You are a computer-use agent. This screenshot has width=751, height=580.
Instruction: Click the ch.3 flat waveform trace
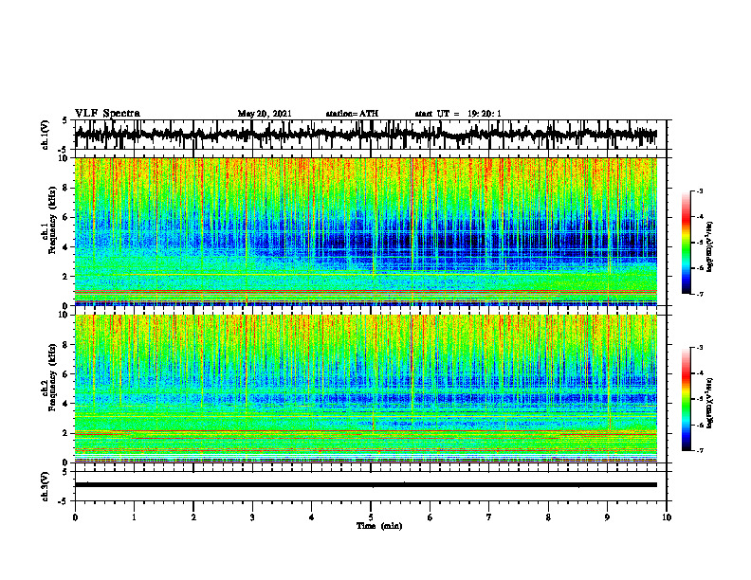pos(365,485)
